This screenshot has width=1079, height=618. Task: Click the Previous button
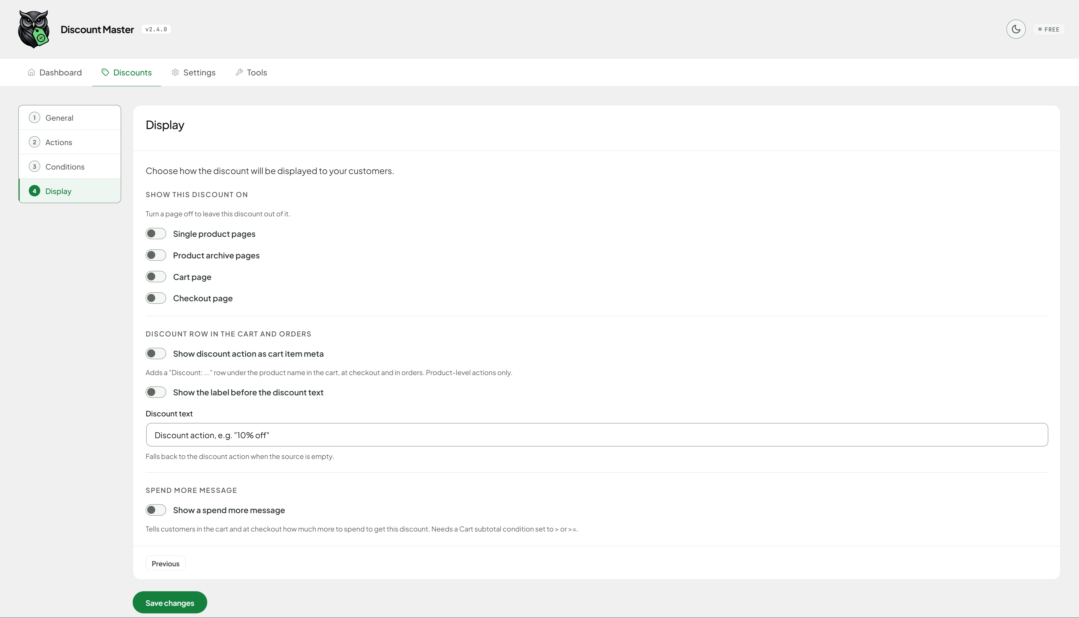(x=165, y=563)
